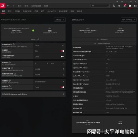Image resolution: width=138 pixels, height=137 pixels.
Task: Click the GPU name AMD Radeon RX 7900 XTX
Action: [88, 31]
